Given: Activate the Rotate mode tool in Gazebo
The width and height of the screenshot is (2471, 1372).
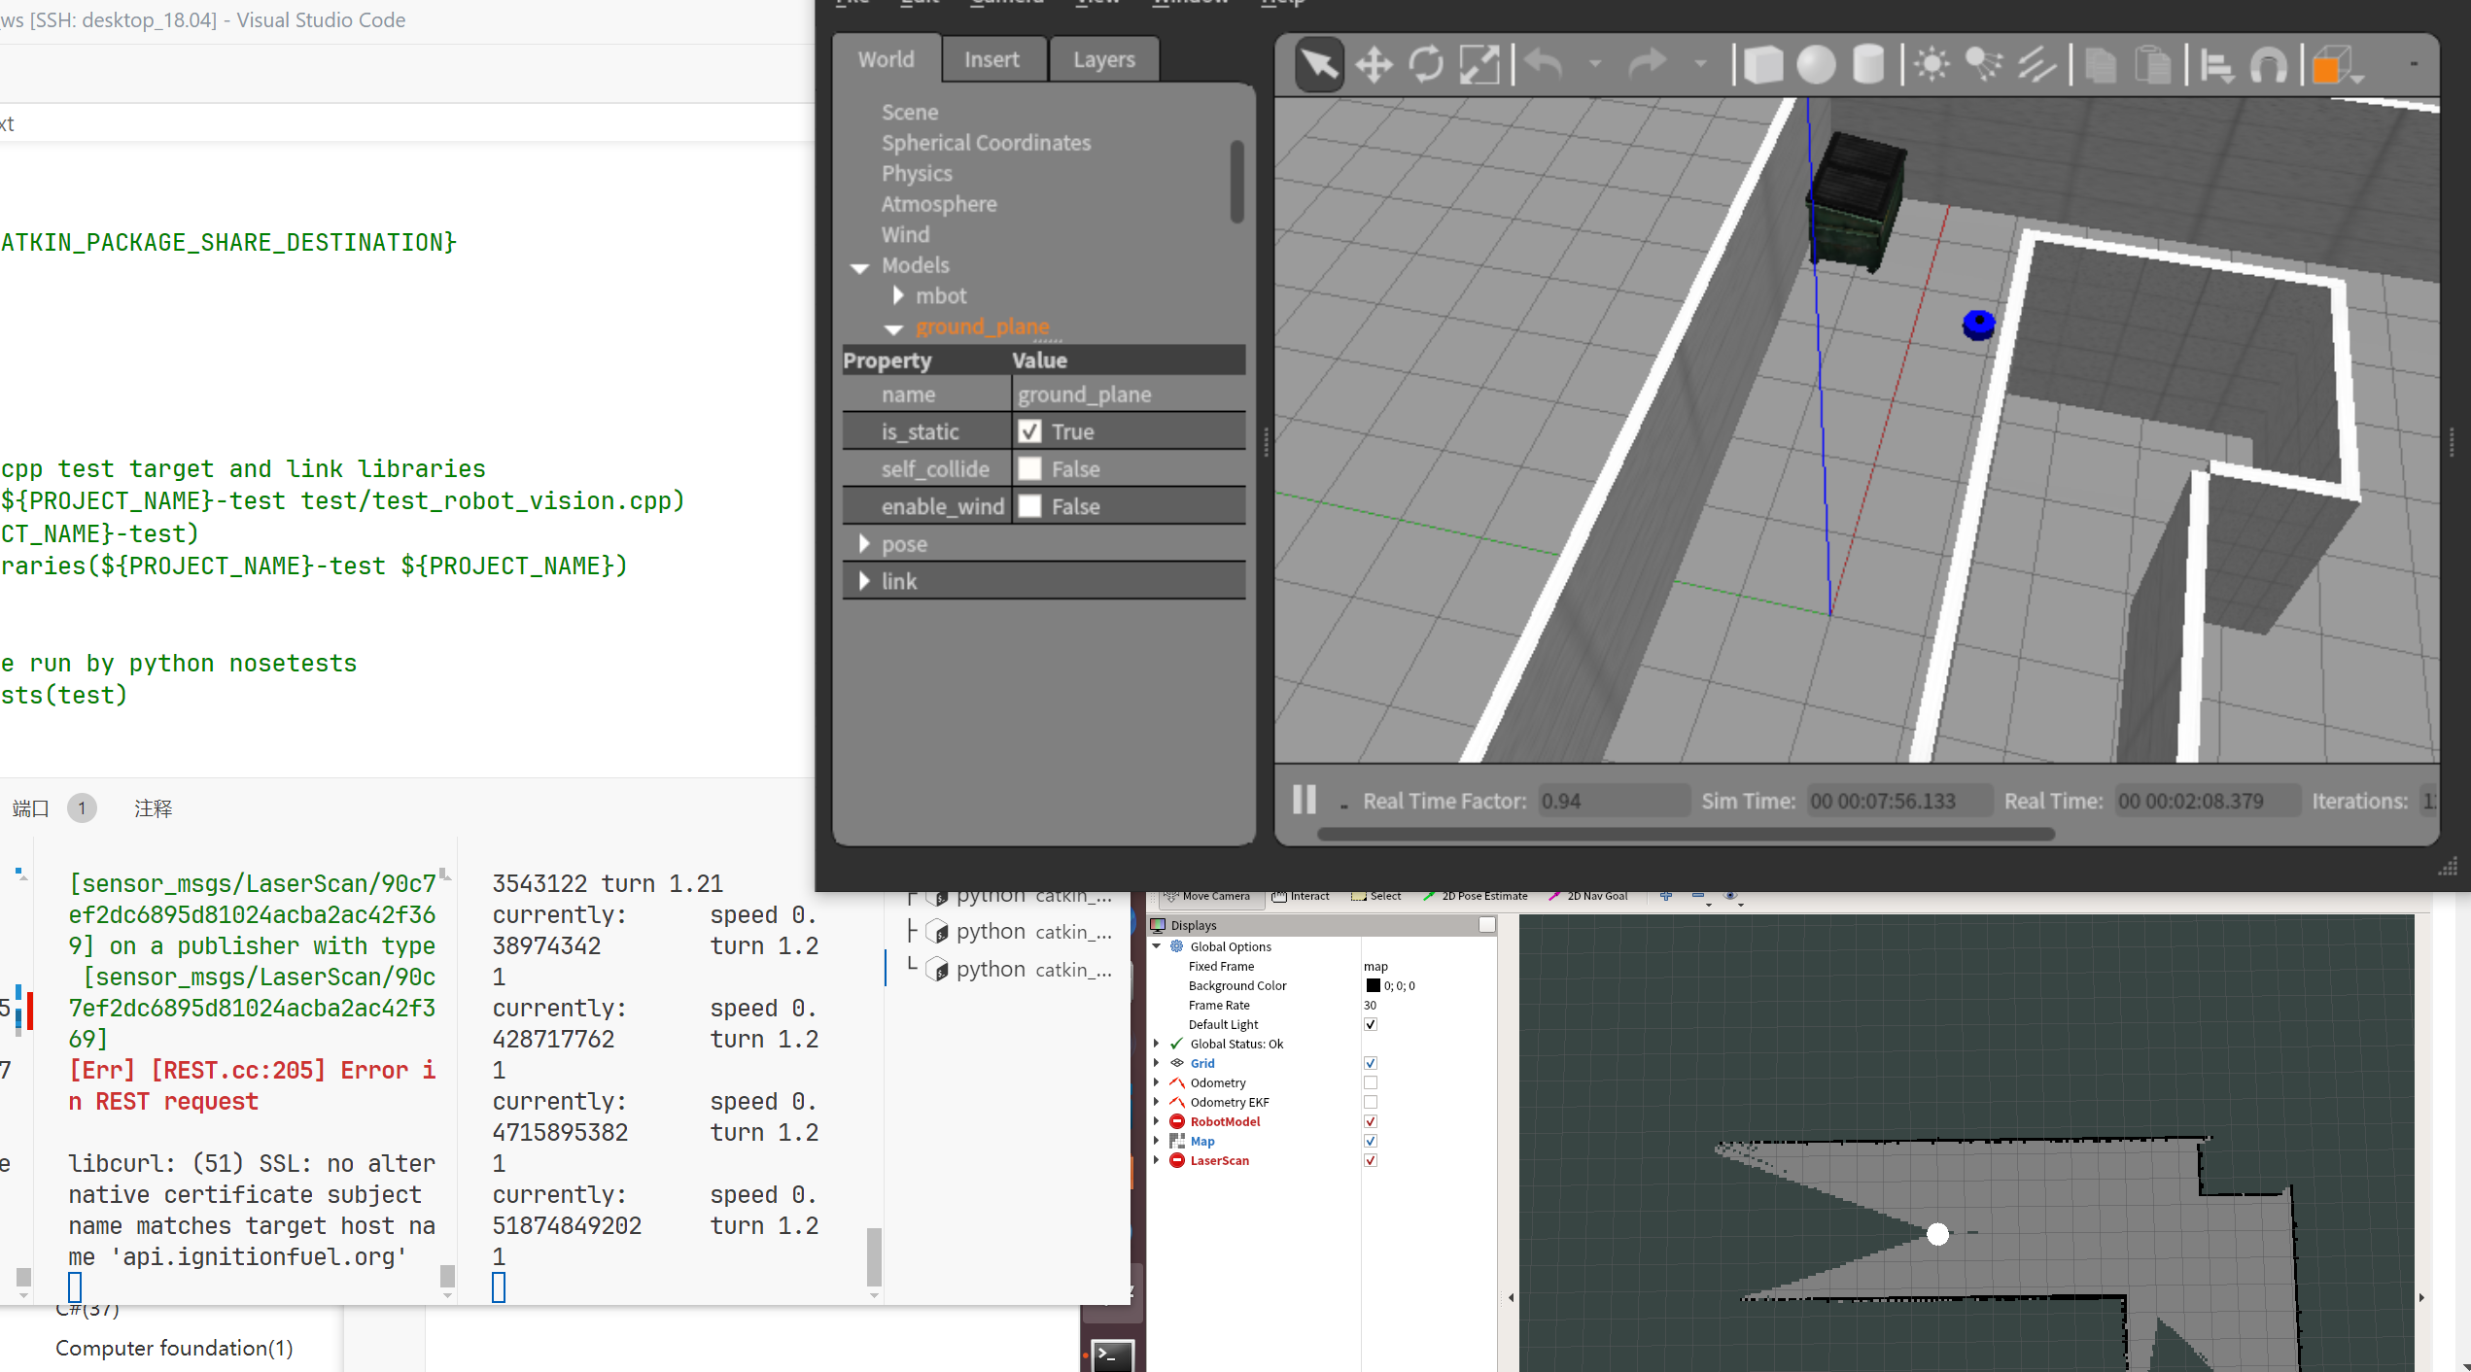Looking at the screenshot, I should (1426, 65).
